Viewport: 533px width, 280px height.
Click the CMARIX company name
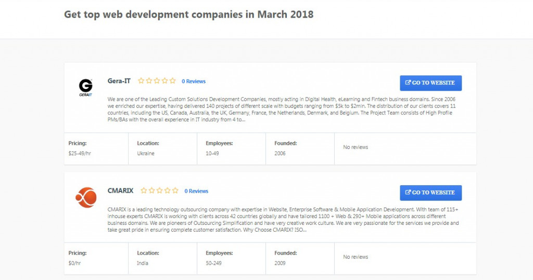[x=120, y=190]
